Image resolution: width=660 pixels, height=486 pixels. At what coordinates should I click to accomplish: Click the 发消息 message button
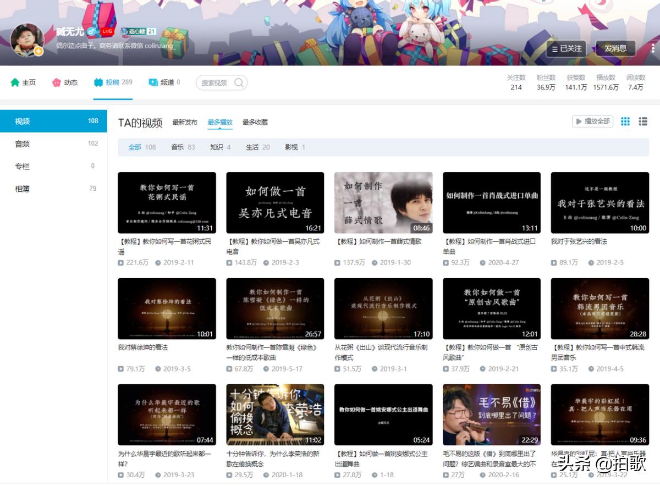click(x=615, y=48)
